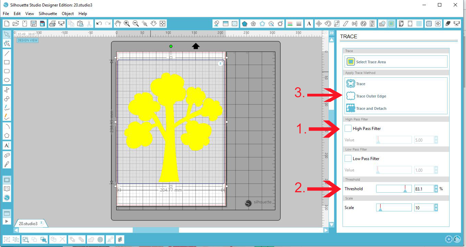Increase Threshold with the up stepper arrow

[x=436, y=187]
